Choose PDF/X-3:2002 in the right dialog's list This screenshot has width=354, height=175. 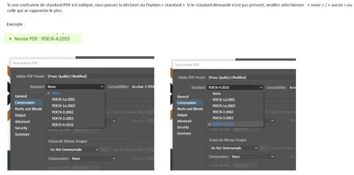click(223, 112)
